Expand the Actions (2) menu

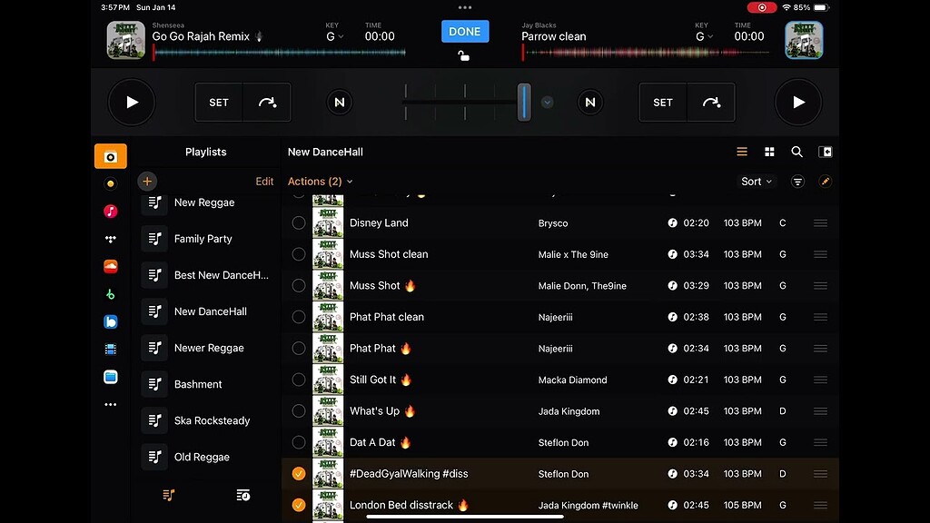point(320,181)
